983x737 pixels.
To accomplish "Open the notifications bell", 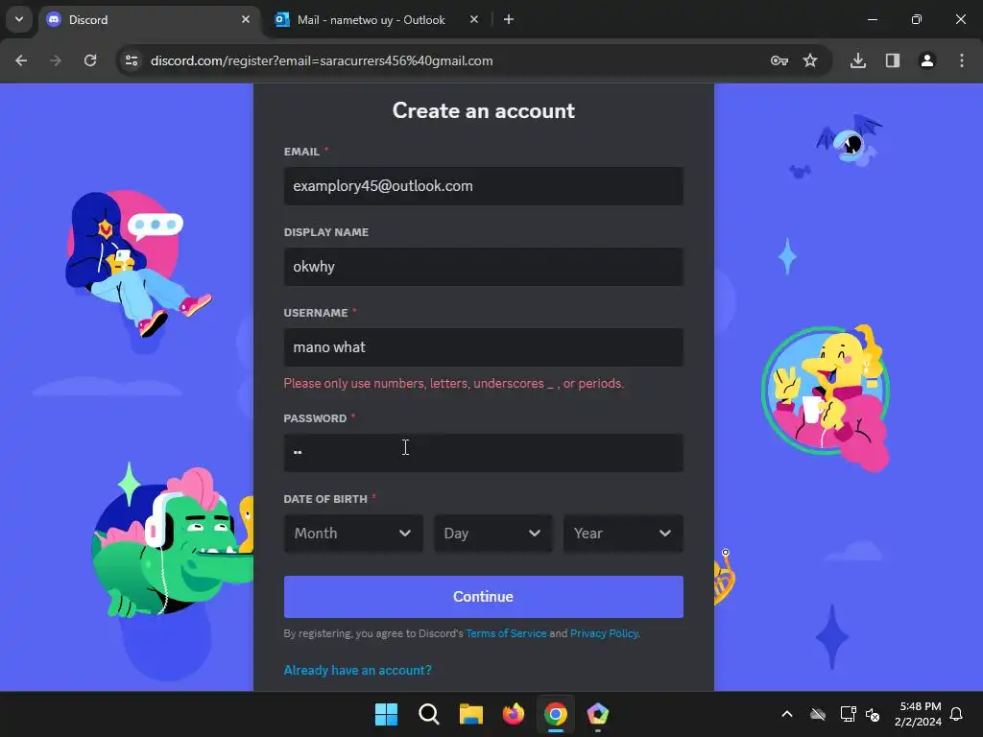I will (956, 714).
